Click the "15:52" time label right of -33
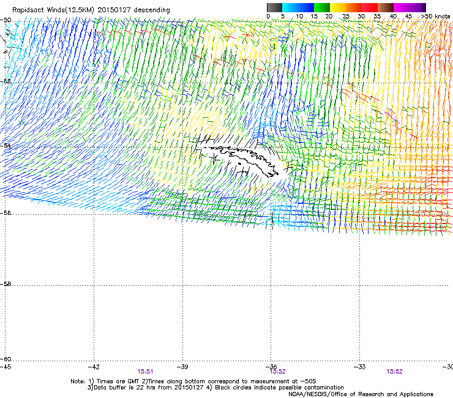 [x=394, y=372]
